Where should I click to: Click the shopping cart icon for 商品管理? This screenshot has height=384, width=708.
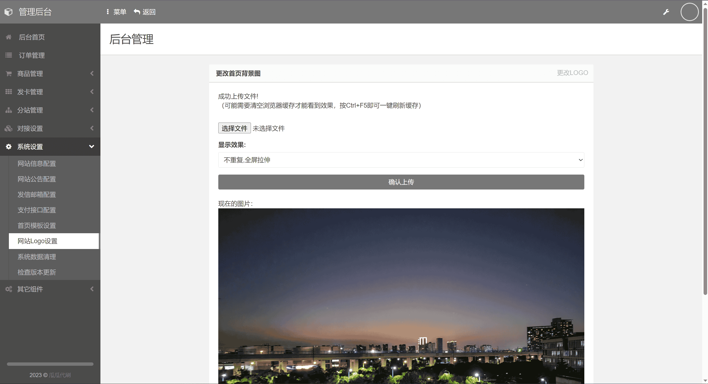tap(9, 74)
